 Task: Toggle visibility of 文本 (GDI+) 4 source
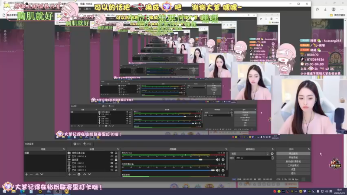(112, 156)
